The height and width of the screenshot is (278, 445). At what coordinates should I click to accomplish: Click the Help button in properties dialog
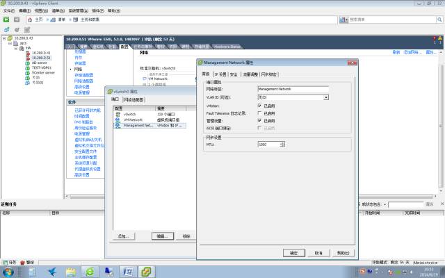click(343, 253)
